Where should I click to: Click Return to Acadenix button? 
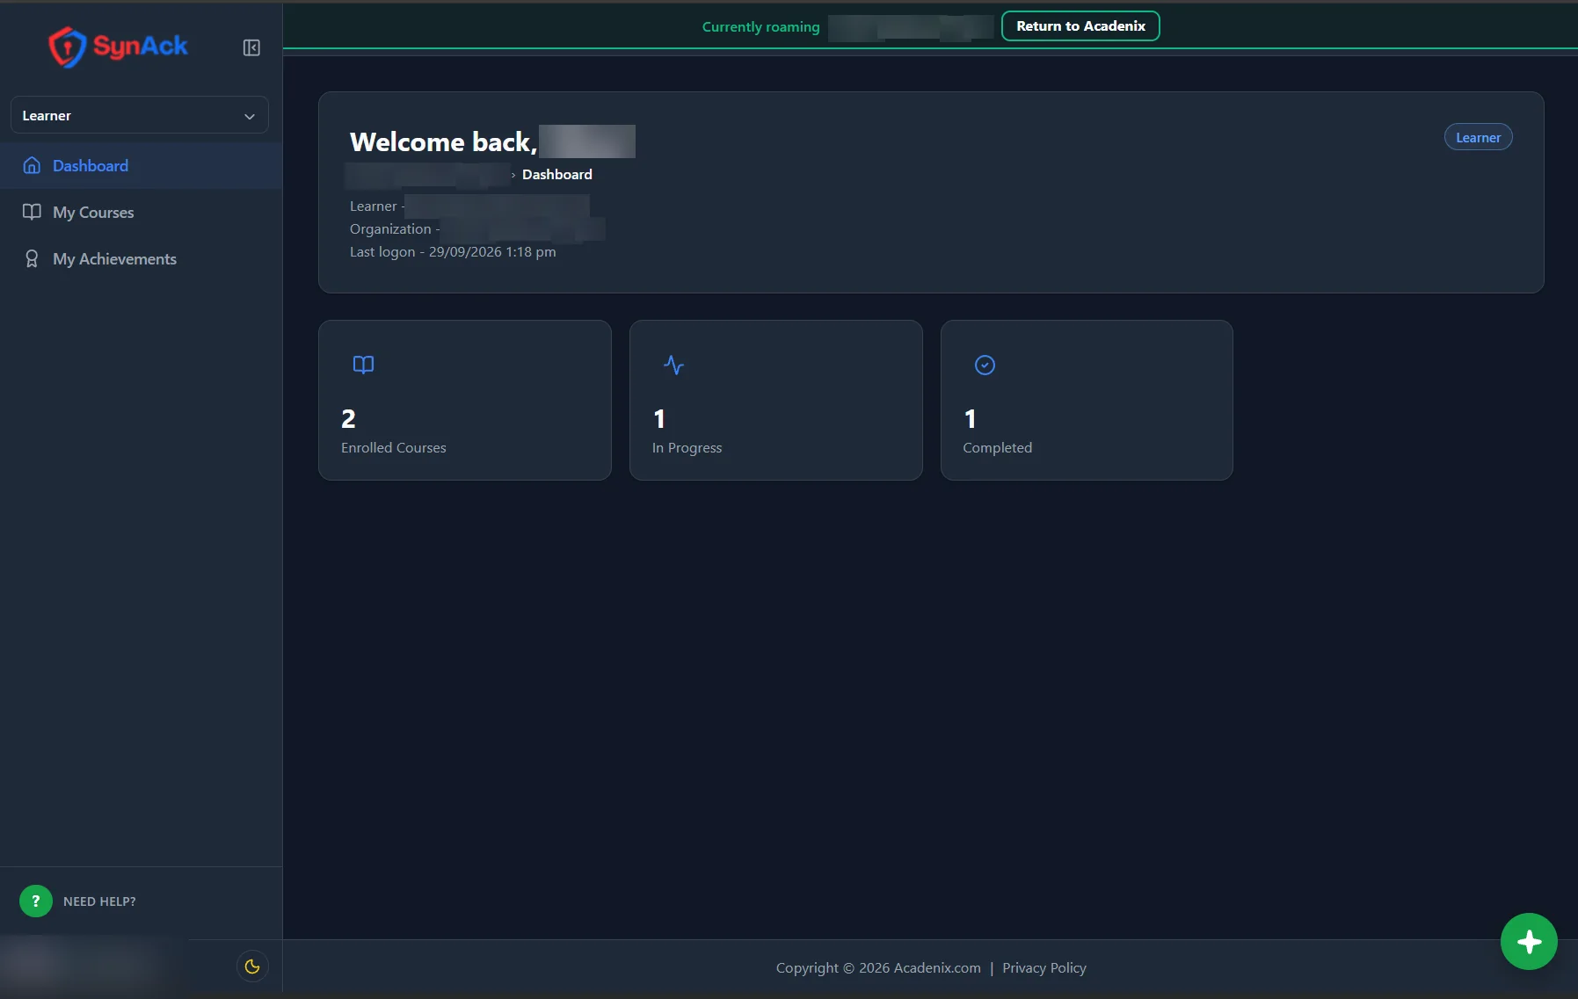(x=1080, y=26)
